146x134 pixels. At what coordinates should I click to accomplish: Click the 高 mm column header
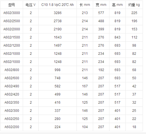[x=117, y=5]
